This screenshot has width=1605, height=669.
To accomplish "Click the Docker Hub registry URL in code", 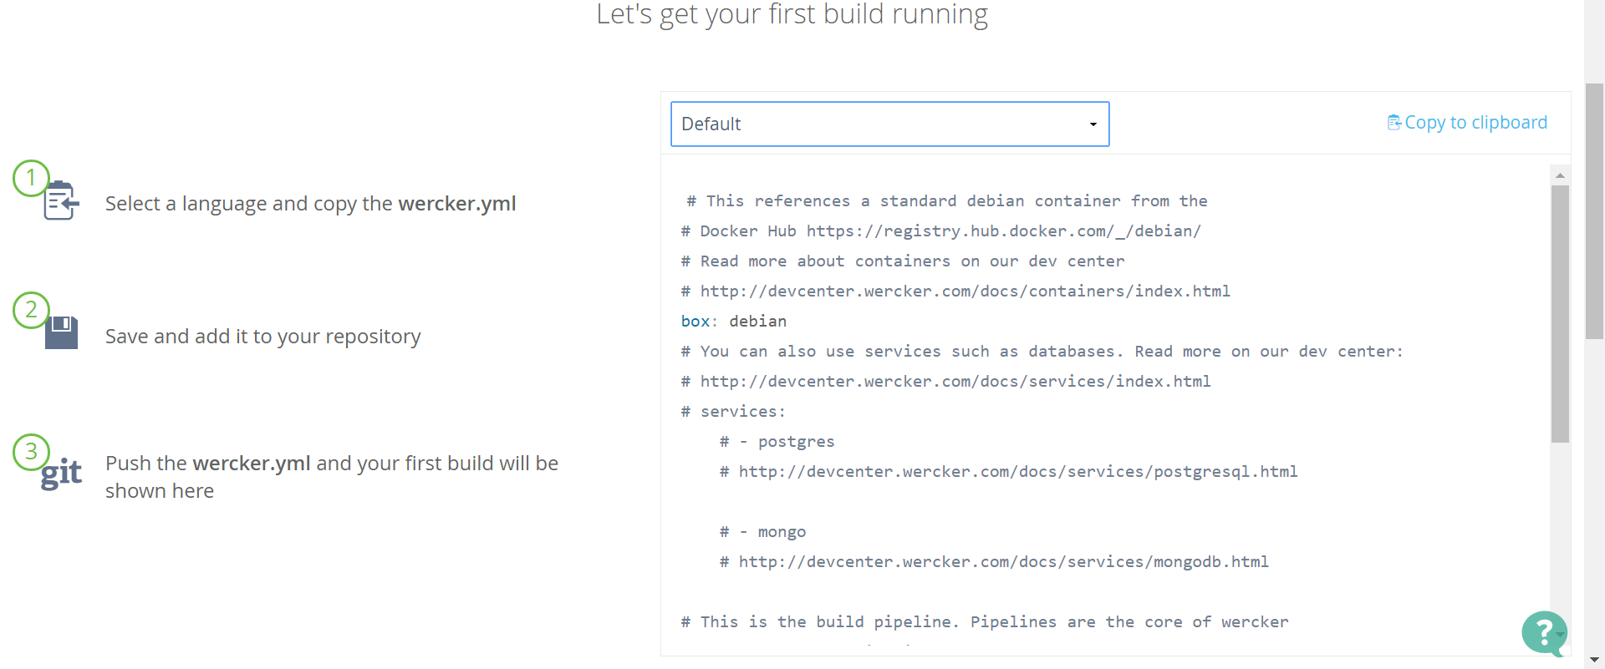I will pos(1003,231).
